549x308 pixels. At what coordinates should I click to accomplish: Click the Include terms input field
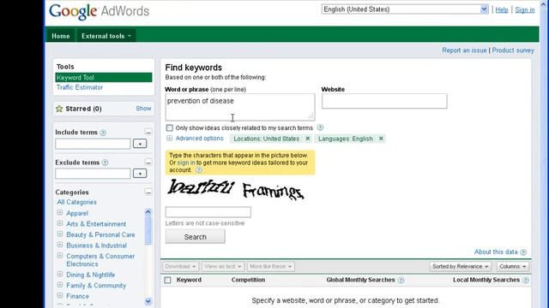[93, 144]
